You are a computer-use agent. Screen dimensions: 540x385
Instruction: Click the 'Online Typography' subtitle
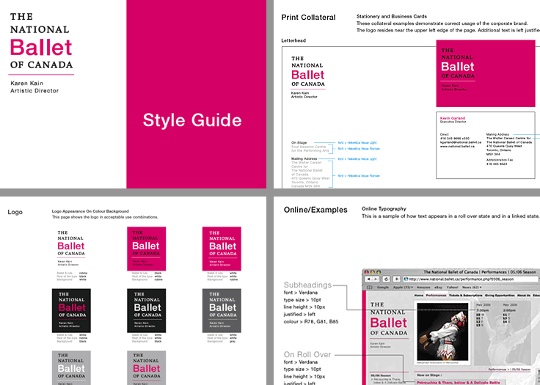(x=384, y=209)
